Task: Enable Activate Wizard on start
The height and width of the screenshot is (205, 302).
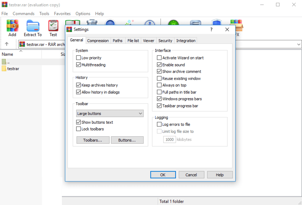Action: (x=159, y=58)
